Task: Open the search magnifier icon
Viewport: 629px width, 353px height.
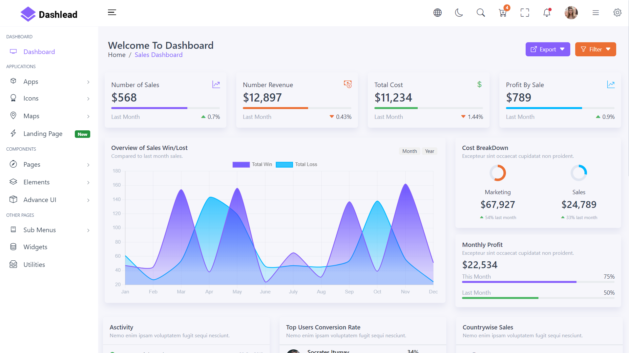Action: tap(481, 13)
